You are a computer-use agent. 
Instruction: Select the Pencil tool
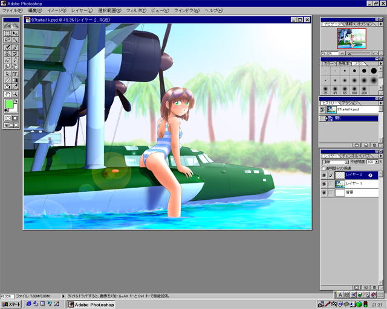click(x=15, y=60)
